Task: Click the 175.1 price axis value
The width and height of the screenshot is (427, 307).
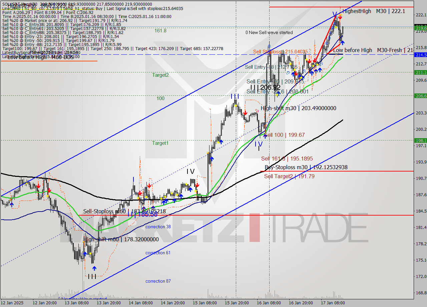Action: [x=421, y=260]
